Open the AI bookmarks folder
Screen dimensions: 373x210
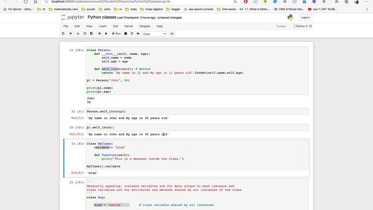41,9
